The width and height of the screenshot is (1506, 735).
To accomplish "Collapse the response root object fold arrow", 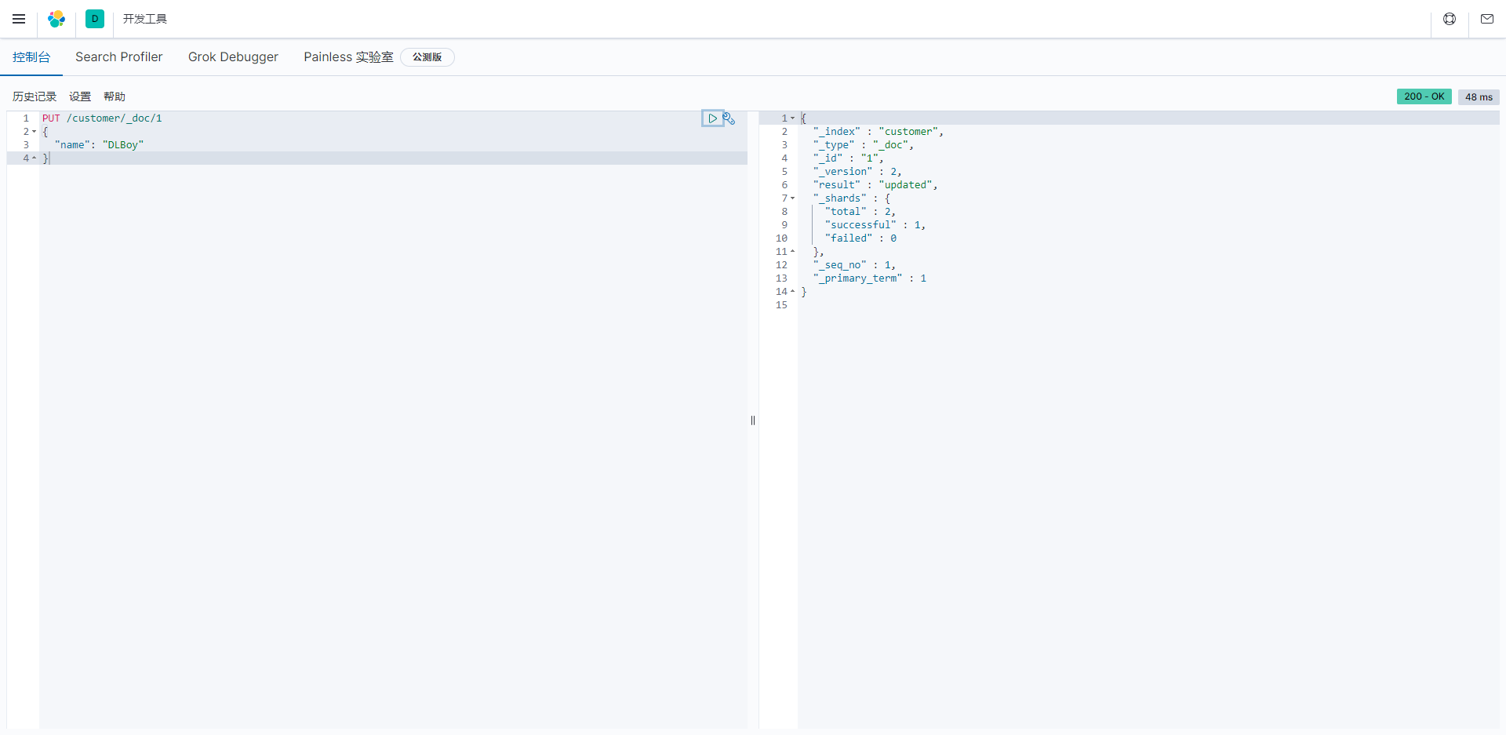I will [792, 118].
